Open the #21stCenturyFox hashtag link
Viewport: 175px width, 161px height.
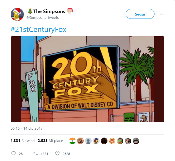[38, 29]
